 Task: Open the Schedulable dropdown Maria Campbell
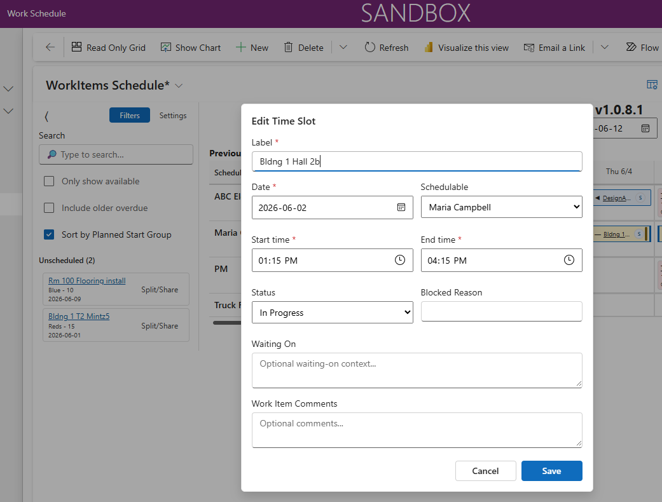(x=502, y=207)
